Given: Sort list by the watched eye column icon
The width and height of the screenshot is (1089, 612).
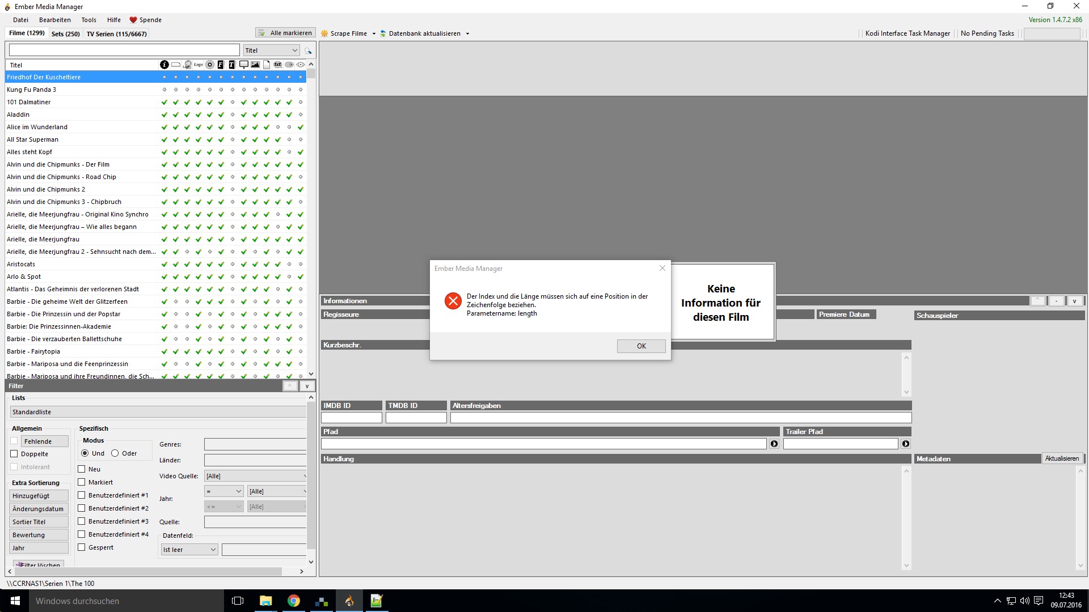Looking at the screenshot, I should pos(301,65).
